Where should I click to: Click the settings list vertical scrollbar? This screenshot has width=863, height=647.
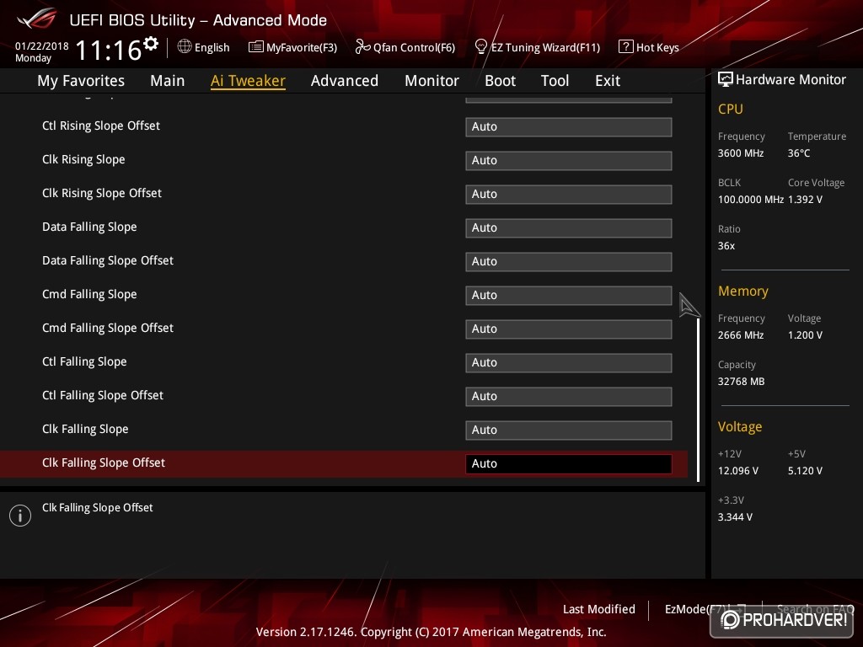point(698,400)
